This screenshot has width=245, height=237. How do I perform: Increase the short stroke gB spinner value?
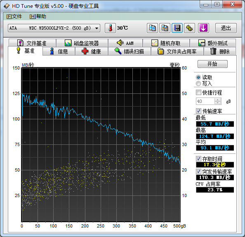point(217,100)
